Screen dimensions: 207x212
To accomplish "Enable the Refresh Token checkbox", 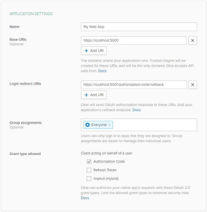I will click(89, 170).
